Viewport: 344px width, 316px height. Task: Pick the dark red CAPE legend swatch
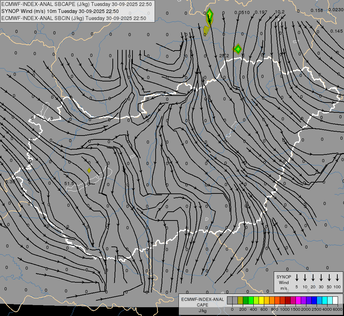point(288,300)
